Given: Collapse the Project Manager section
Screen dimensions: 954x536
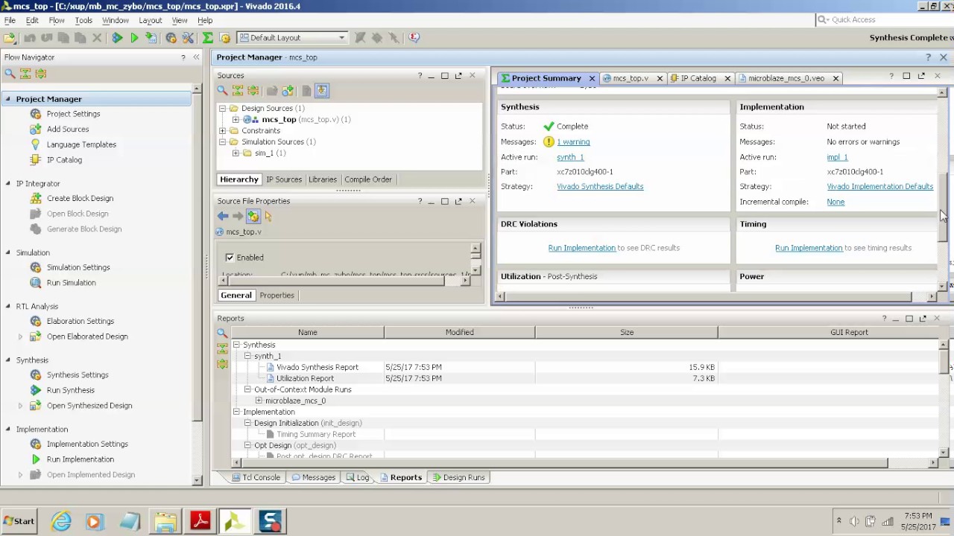Looking at the screenshot, I should point(7,99).
